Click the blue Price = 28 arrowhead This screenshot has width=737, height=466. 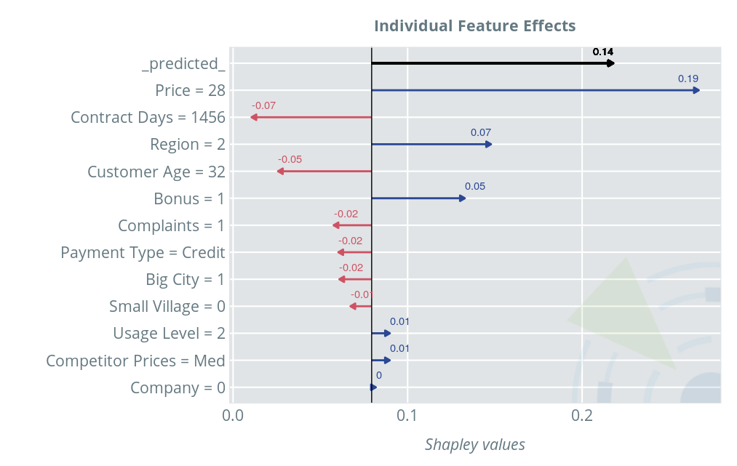pyautogui.click(x=696, y=90)
